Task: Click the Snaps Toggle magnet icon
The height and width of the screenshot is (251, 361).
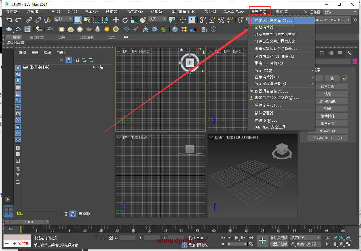Action: click(202, 20)
